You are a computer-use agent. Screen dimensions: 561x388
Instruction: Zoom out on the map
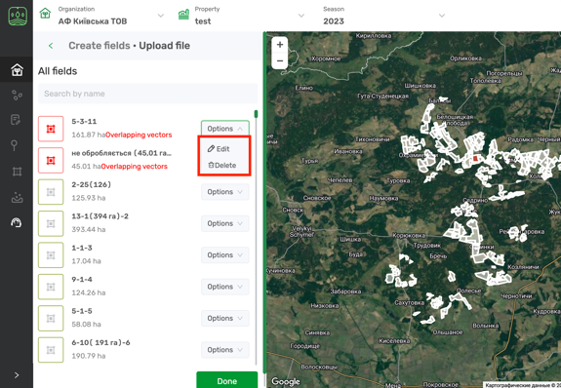point(280,60)
